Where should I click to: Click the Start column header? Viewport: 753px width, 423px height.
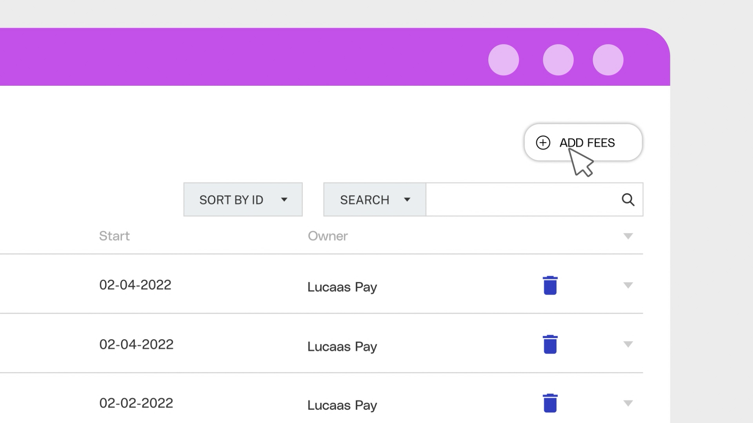click(114, 236)
